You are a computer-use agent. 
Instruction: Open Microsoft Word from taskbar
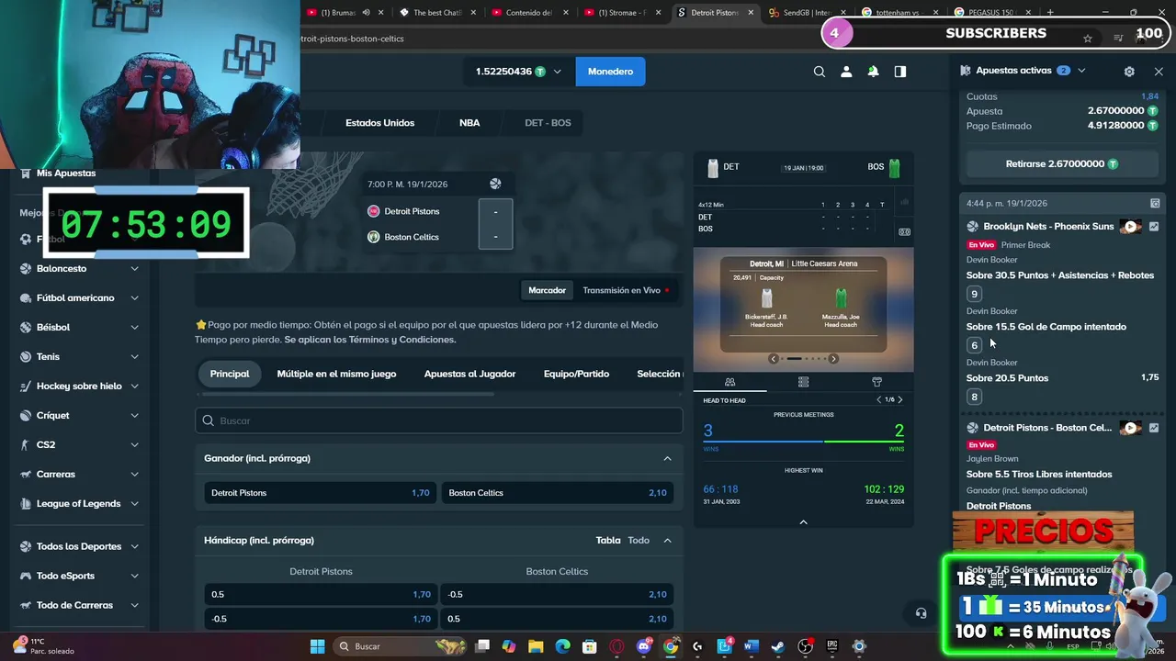(x=751, y=646)
